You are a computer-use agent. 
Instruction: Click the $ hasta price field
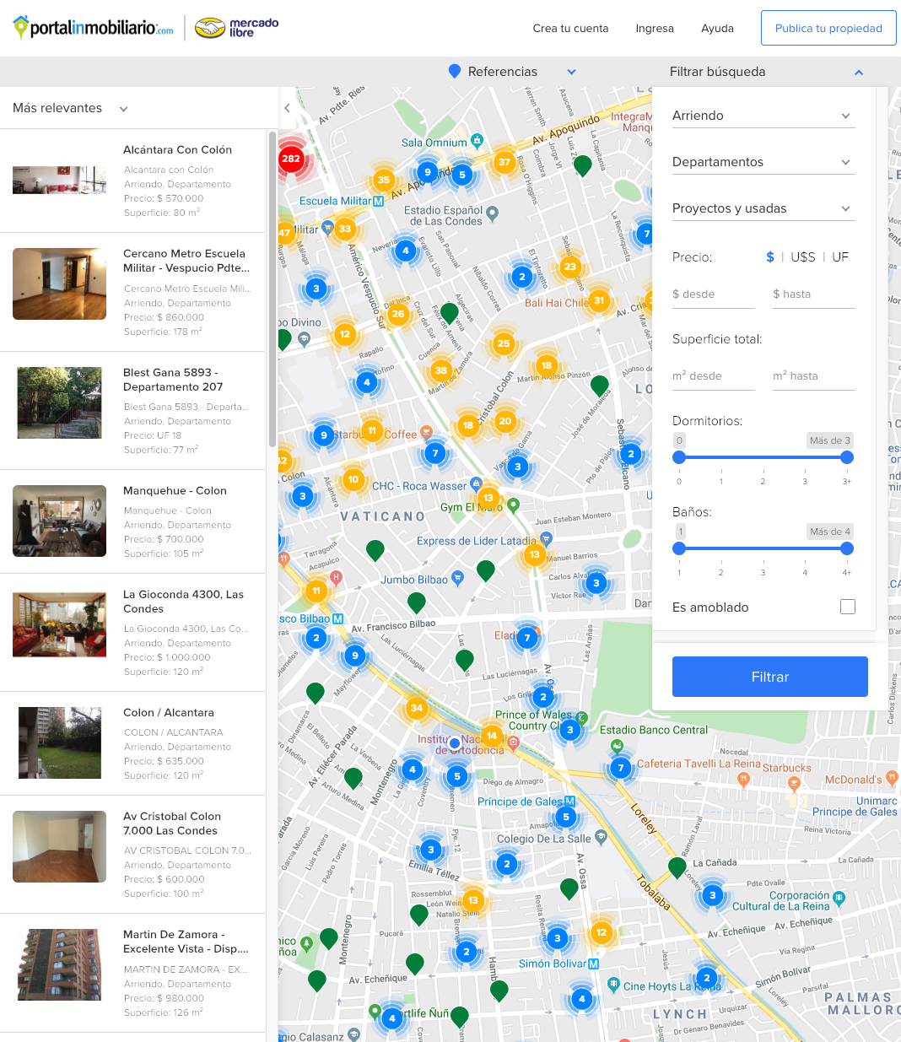point(814,294)
